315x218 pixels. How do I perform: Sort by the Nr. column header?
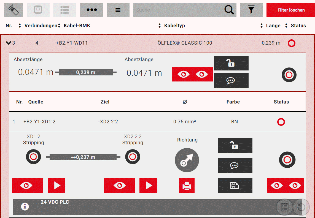[x=9, y=26]
